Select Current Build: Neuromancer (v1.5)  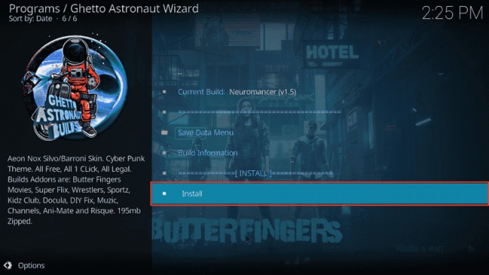click(x=237, y=92)
